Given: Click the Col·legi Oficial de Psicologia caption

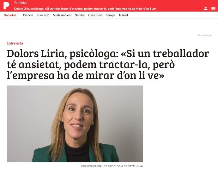Looking at the screenshot, I should tap(112, 166).
